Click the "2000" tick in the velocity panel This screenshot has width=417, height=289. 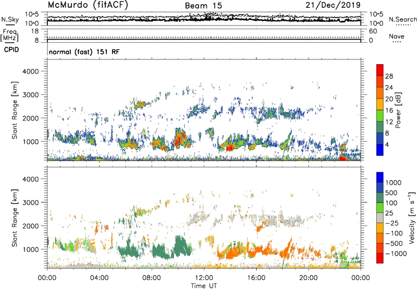[31, 226]
